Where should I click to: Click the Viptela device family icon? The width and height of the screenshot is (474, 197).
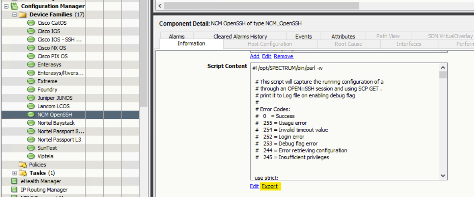[31, 156]
